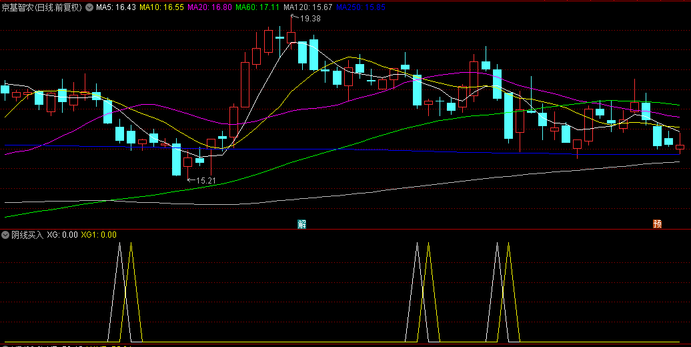The height and width of the screenshot is (347, 691).
Task: Click the MA250: 15.85 label
Action: tap(360, 7)
